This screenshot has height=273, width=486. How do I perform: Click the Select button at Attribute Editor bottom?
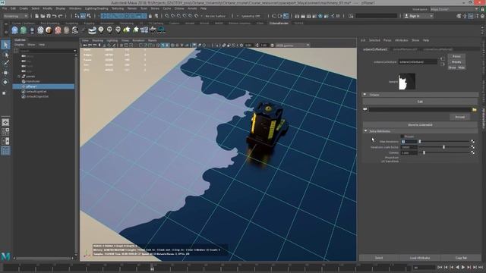point(379,258)
